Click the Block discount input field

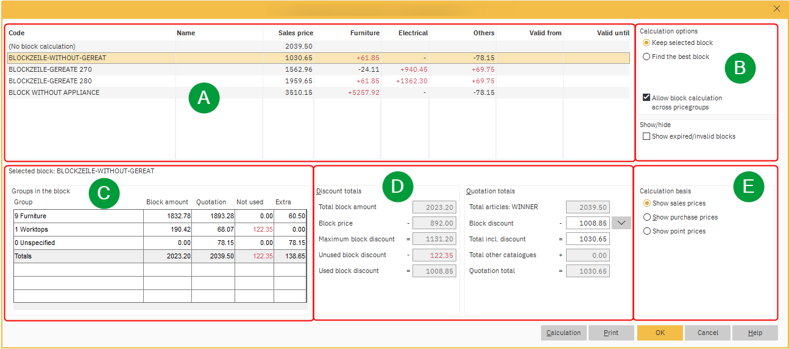[x=587, y=223]
